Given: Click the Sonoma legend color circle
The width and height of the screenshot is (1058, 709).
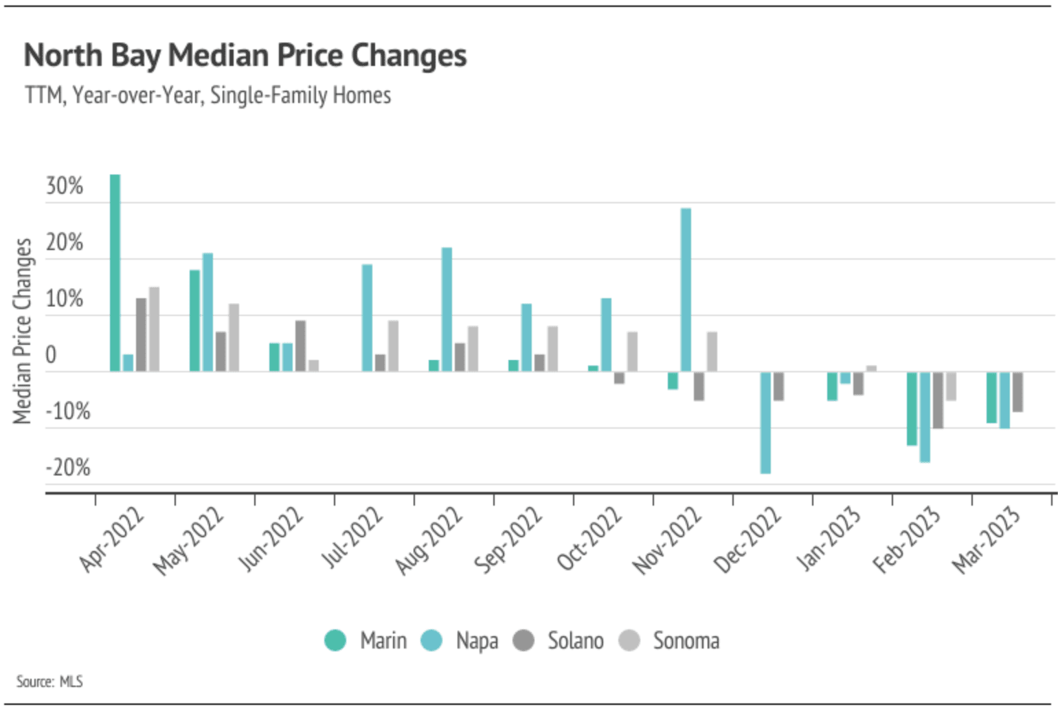Looking at the screenshot, I should tap(629, 640).
